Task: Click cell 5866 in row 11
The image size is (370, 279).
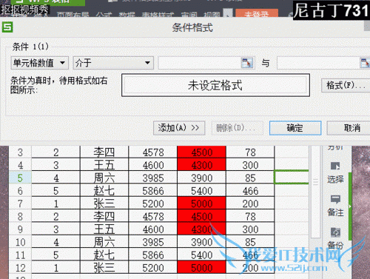Action: point(153,255)
